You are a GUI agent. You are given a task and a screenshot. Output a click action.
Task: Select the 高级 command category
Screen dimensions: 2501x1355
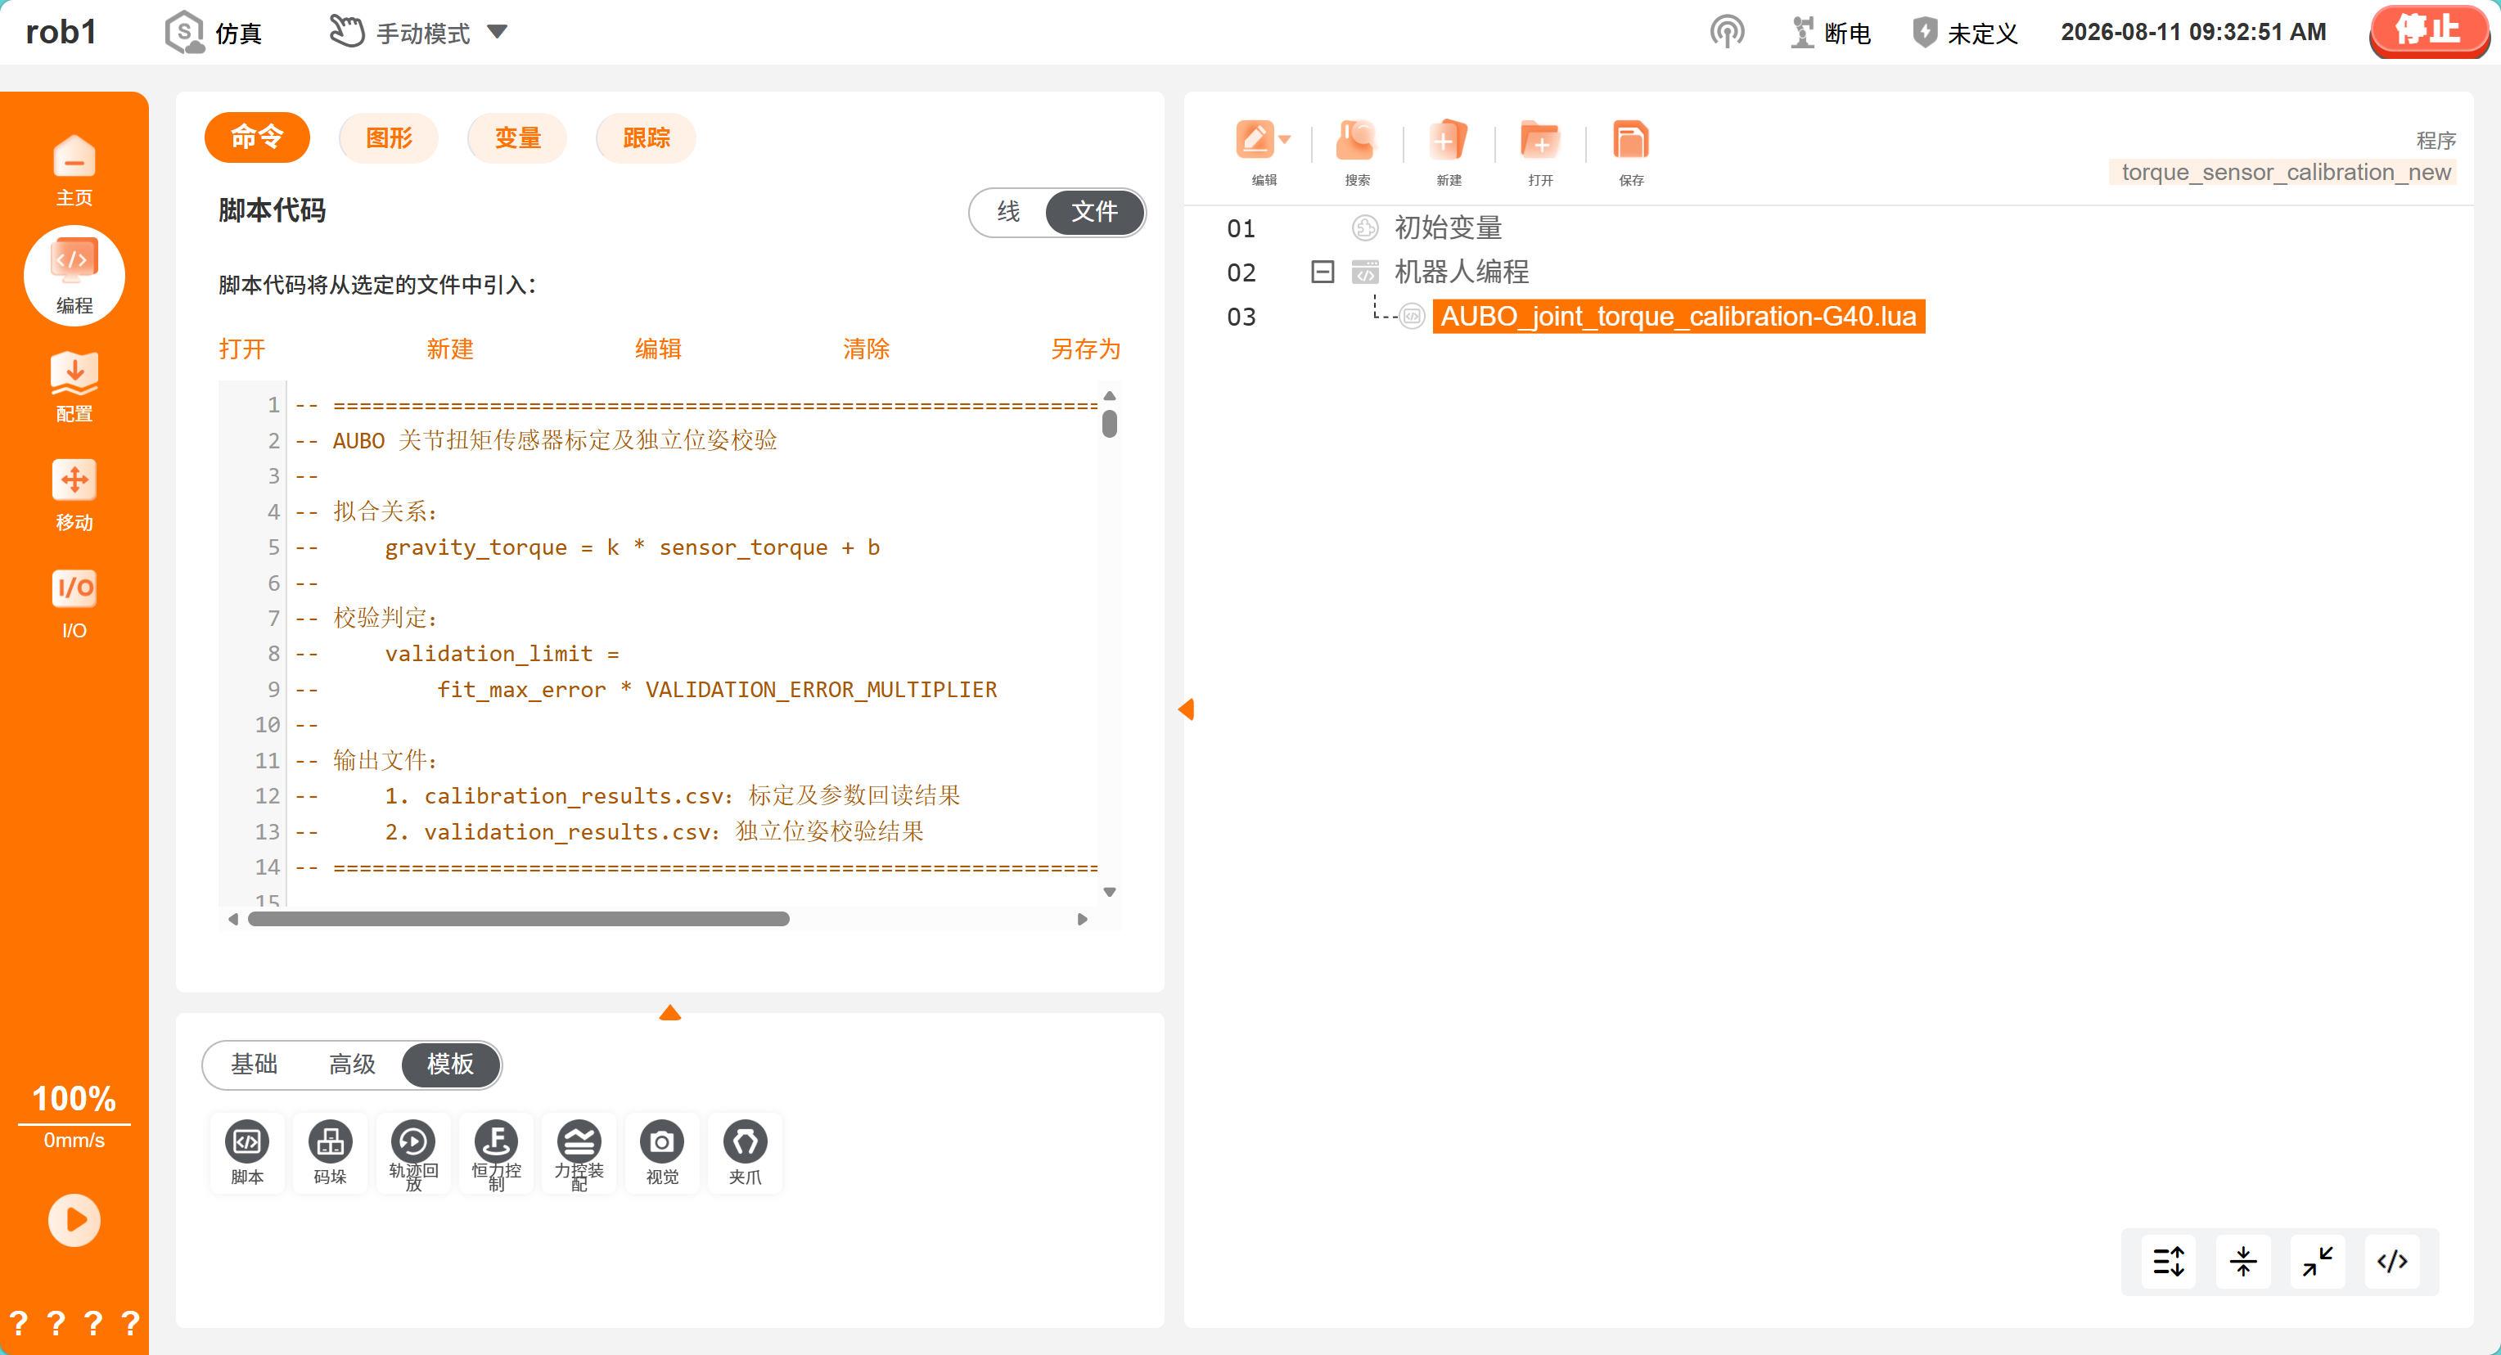353,1064
